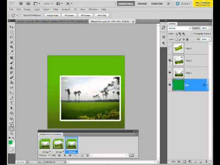Duplicate the selected animation frame

(82, 155)
